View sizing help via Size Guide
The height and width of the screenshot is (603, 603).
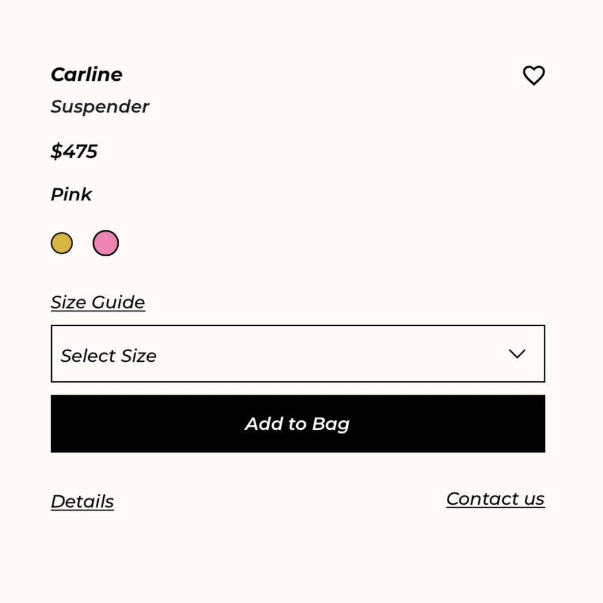point(98,302)
